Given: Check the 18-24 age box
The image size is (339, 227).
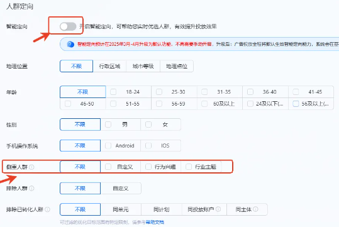Looking at the screenshot, I should (x=113, y=92).
